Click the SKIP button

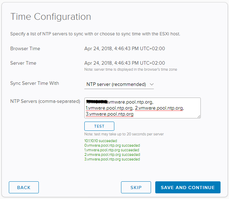click(x=136, y=187)
